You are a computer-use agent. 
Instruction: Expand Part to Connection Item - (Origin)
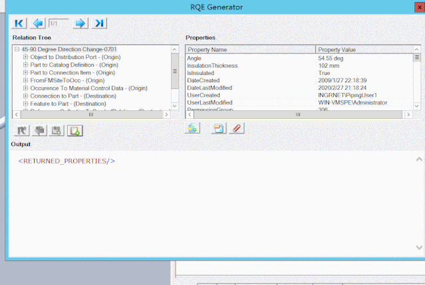[25, 72]
